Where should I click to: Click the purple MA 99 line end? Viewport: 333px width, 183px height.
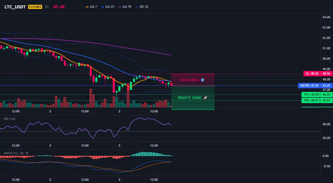[x=171, y=55]
